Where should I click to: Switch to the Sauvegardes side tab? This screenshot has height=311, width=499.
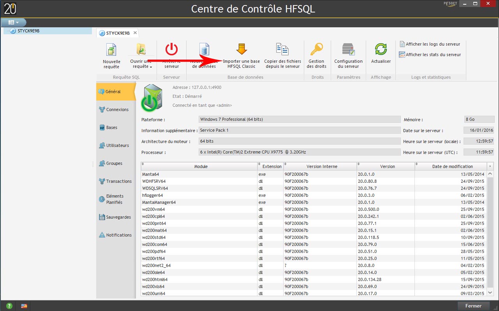(116, 217)
